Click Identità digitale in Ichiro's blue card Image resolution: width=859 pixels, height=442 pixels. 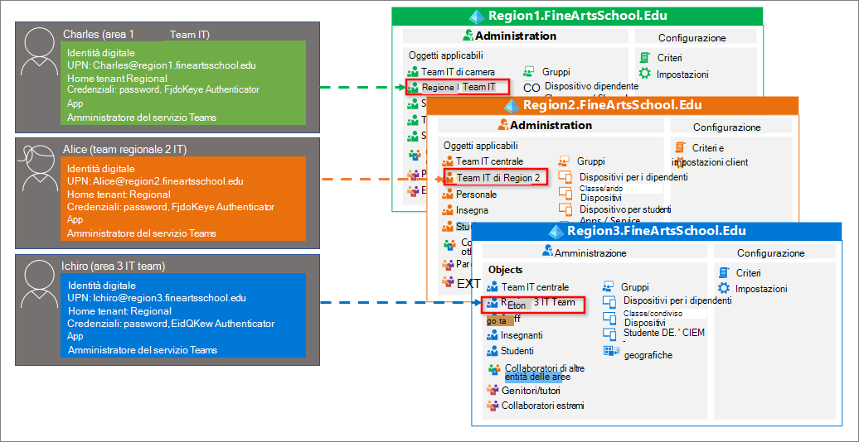coord(102,285)
